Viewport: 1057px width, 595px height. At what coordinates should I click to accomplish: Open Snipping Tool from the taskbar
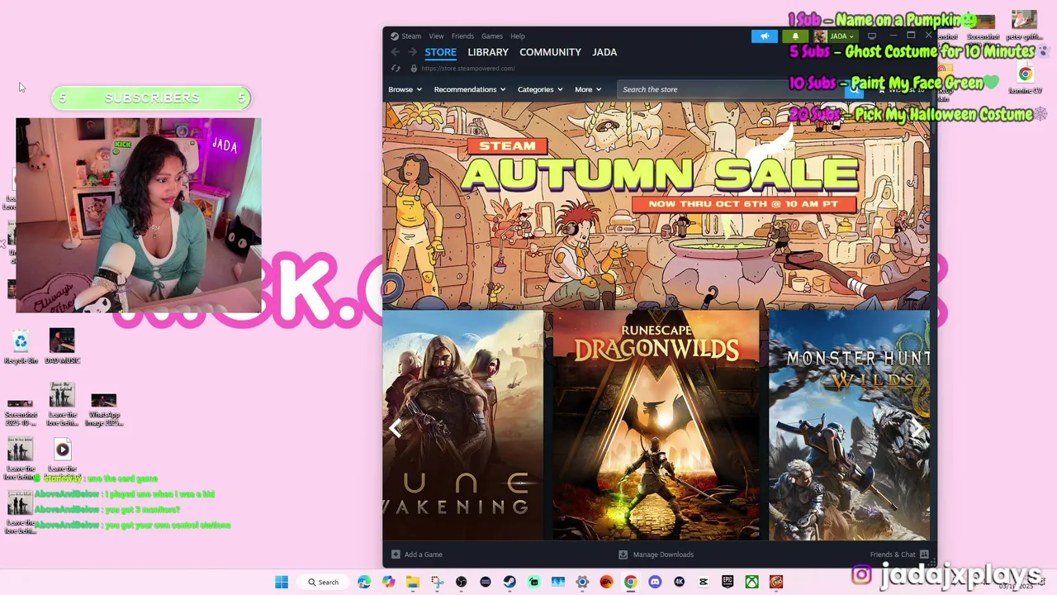coord(437,583)
